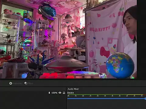146x109 pixels.
Task: Select the source row left of battery icon
Action: [24, 93]
